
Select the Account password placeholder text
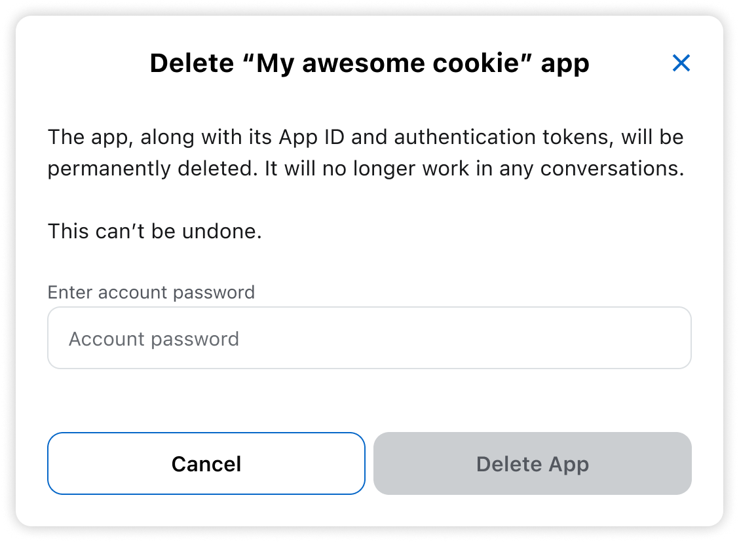pos(154,338)
